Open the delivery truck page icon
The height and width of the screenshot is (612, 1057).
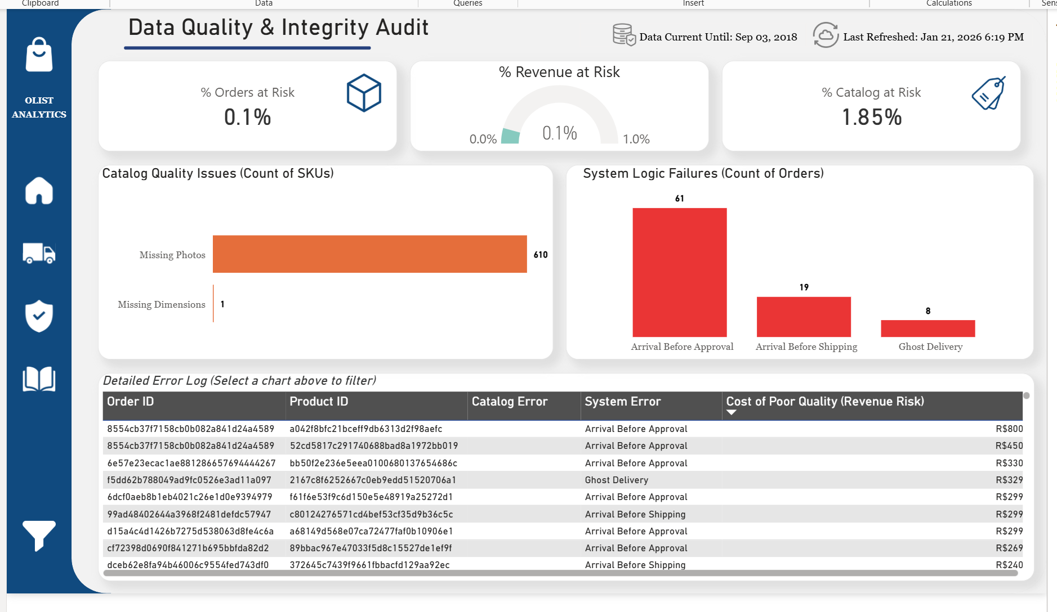click(x=39, y=253)
